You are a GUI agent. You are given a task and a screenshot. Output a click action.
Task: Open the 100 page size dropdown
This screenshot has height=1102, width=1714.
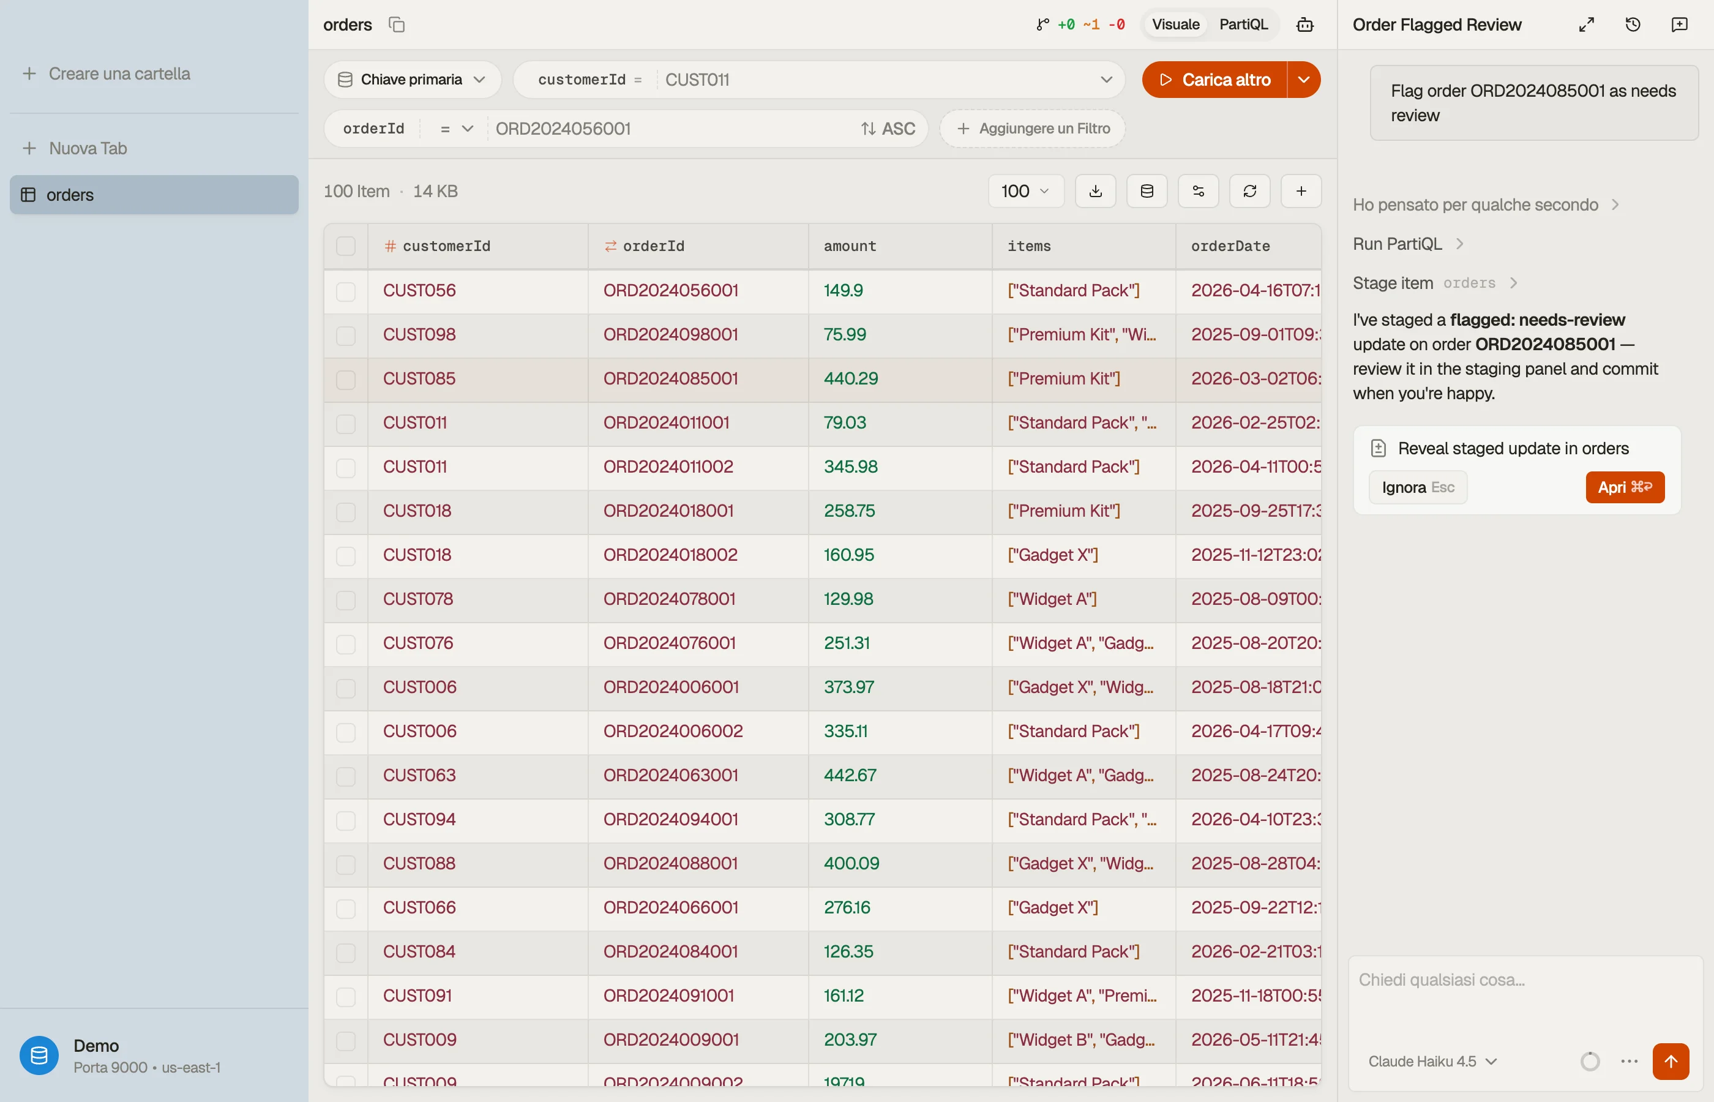(1026, 191)
